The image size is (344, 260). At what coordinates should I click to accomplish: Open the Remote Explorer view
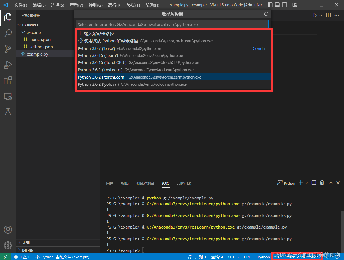tap(8, 96)
